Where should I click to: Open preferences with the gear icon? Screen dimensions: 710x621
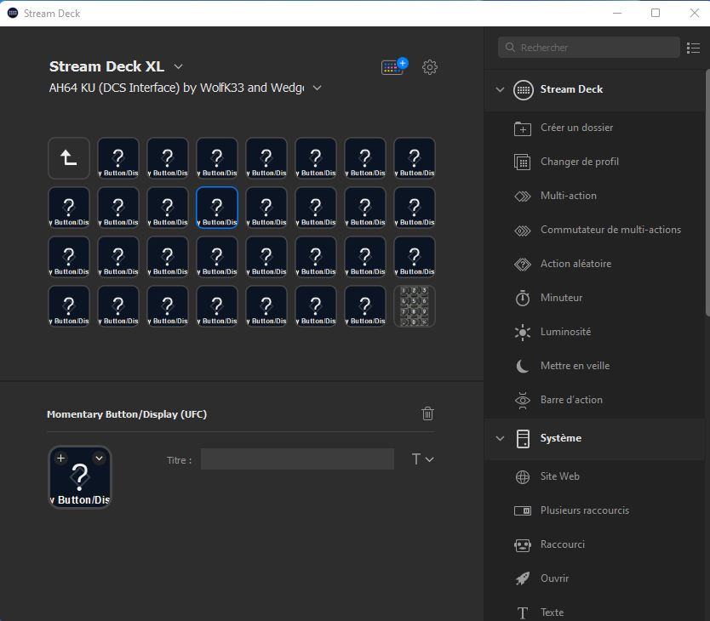430,67
